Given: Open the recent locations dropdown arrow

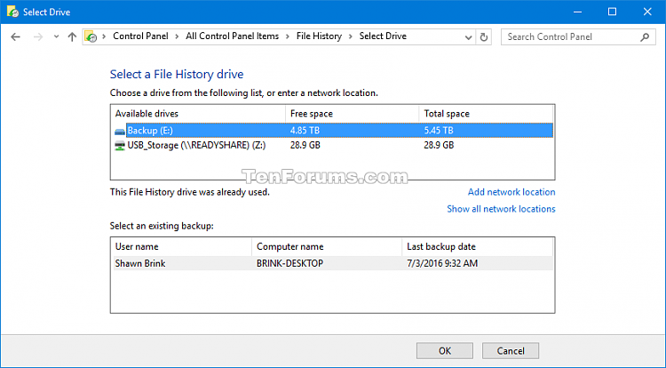Looking at the screenshot, I should pyautogui.click(x=56, y=37).
